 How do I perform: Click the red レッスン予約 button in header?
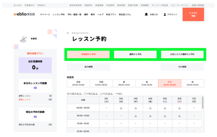click(x=193, y=14)
